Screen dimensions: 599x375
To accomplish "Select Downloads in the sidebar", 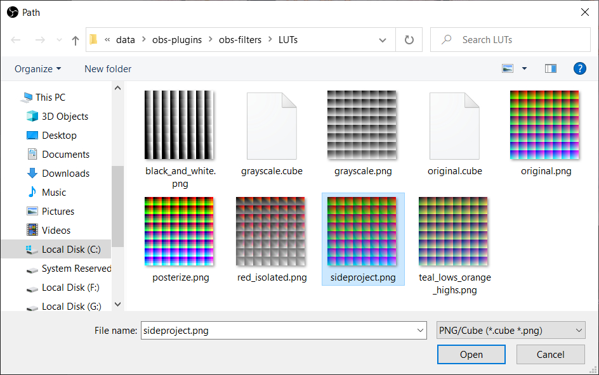I will point(63,173).
